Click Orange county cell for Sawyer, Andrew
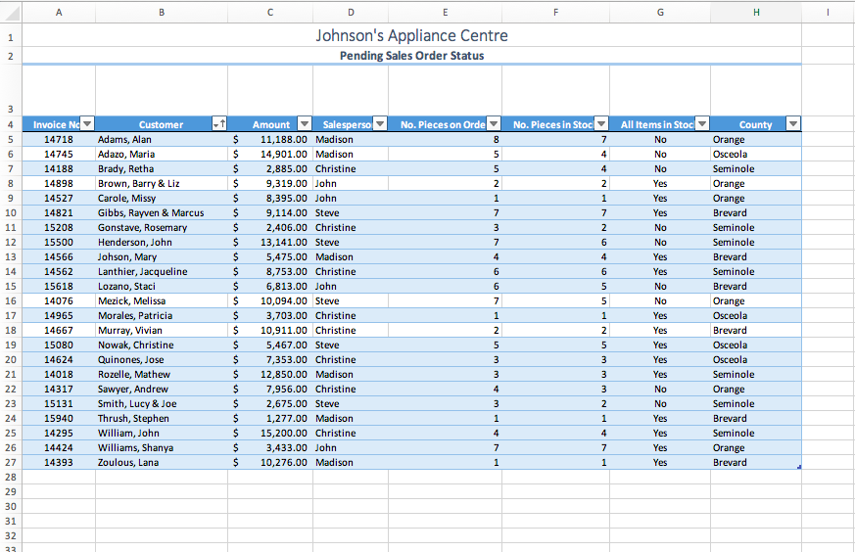Image resolution: width=855 pixels, height=552 pixels. coord(756,390)
